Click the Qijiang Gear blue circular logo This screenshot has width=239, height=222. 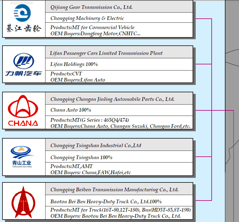tap(22, 13)
